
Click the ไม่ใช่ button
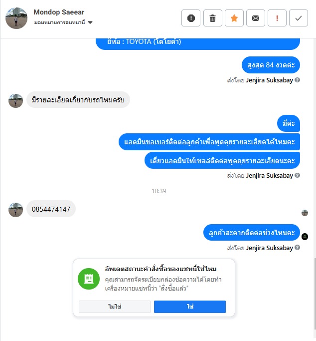pyautogui.click(x=115, y=307)
